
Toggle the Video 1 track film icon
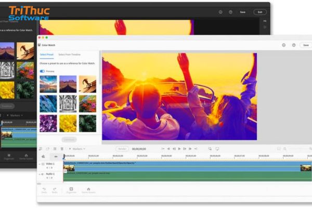coord(43,164)
